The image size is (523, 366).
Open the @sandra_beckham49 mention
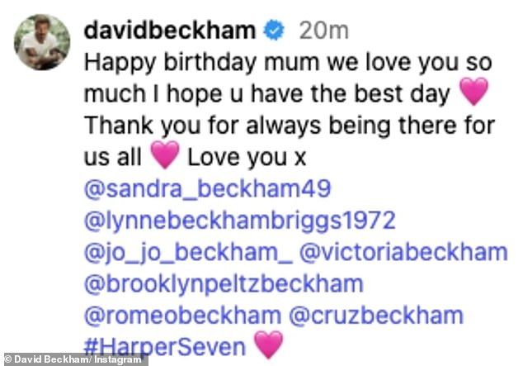click(x=207, y=189)
